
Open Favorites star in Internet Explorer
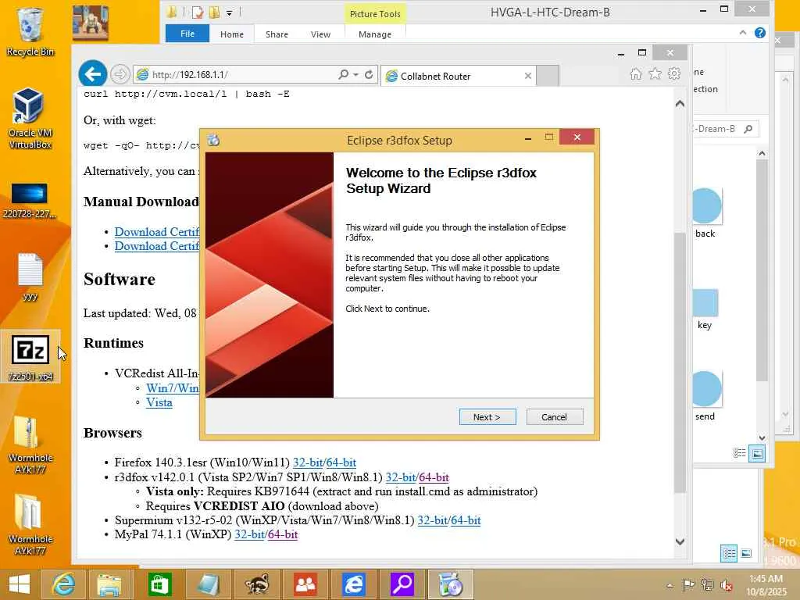(655, 74)
